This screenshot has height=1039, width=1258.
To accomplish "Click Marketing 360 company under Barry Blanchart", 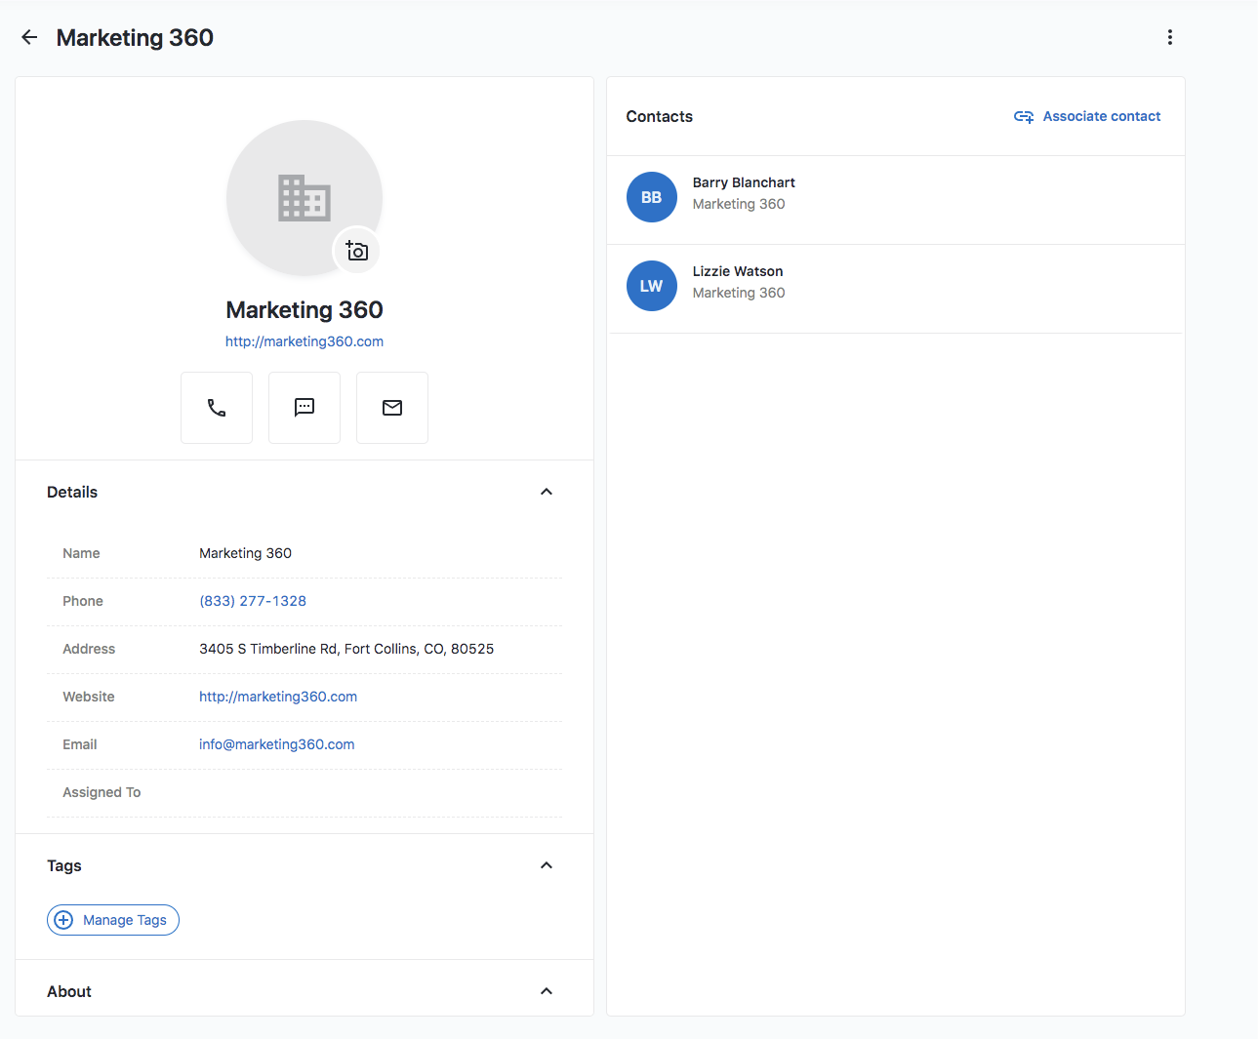I will click(x=739, y=204).
